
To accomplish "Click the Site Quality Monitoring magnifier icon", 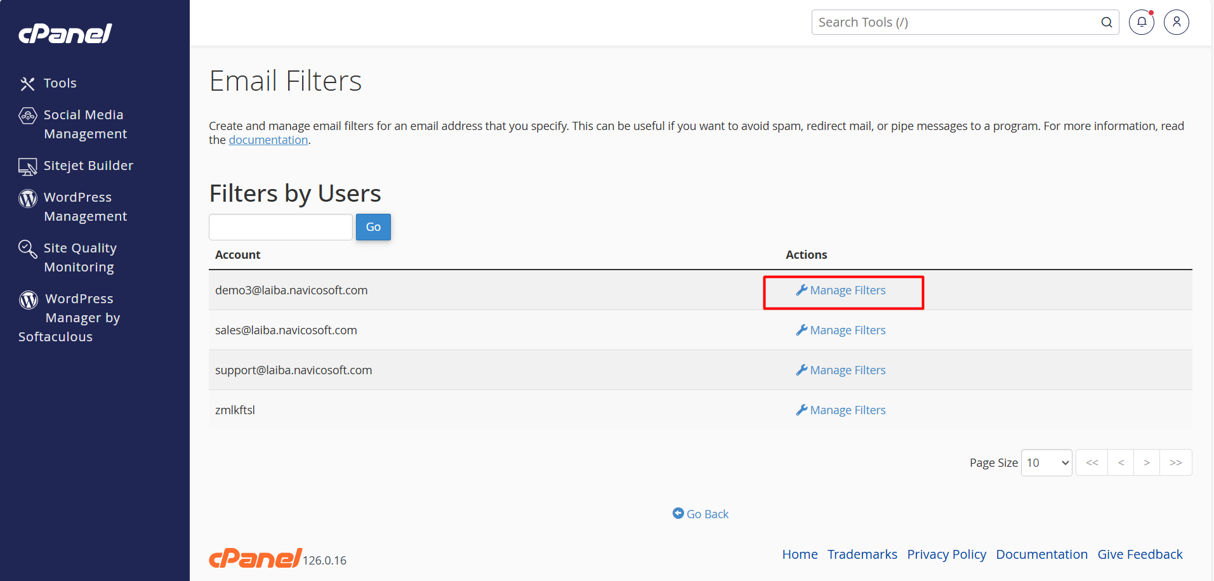I will (x=27, y=249).
